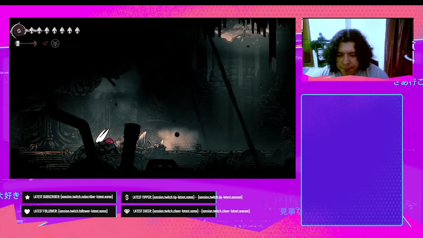Viewport: 423px width, 238px height.
Task: Click the Latest Follower label text
Action: (70, 211)
